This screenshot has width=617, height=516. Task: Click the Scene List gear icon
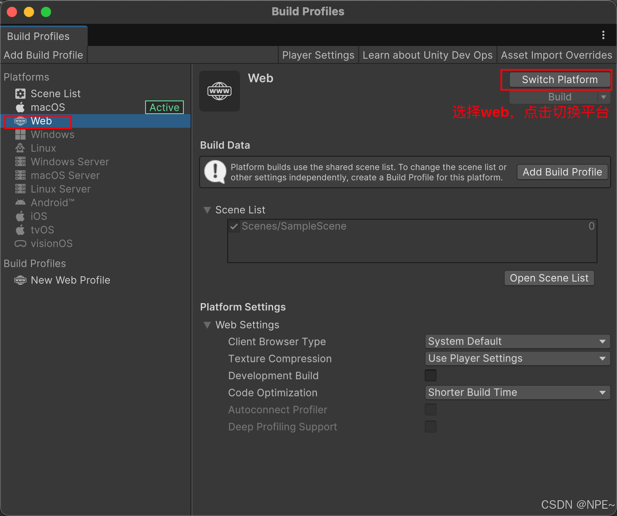coord(20,94)
